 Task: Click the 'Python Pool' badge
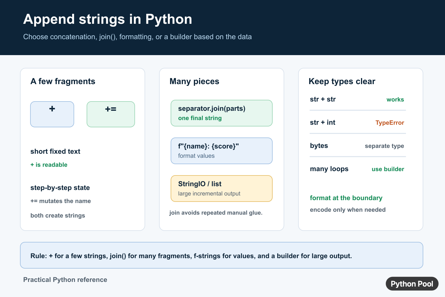(x=412, y=284)
